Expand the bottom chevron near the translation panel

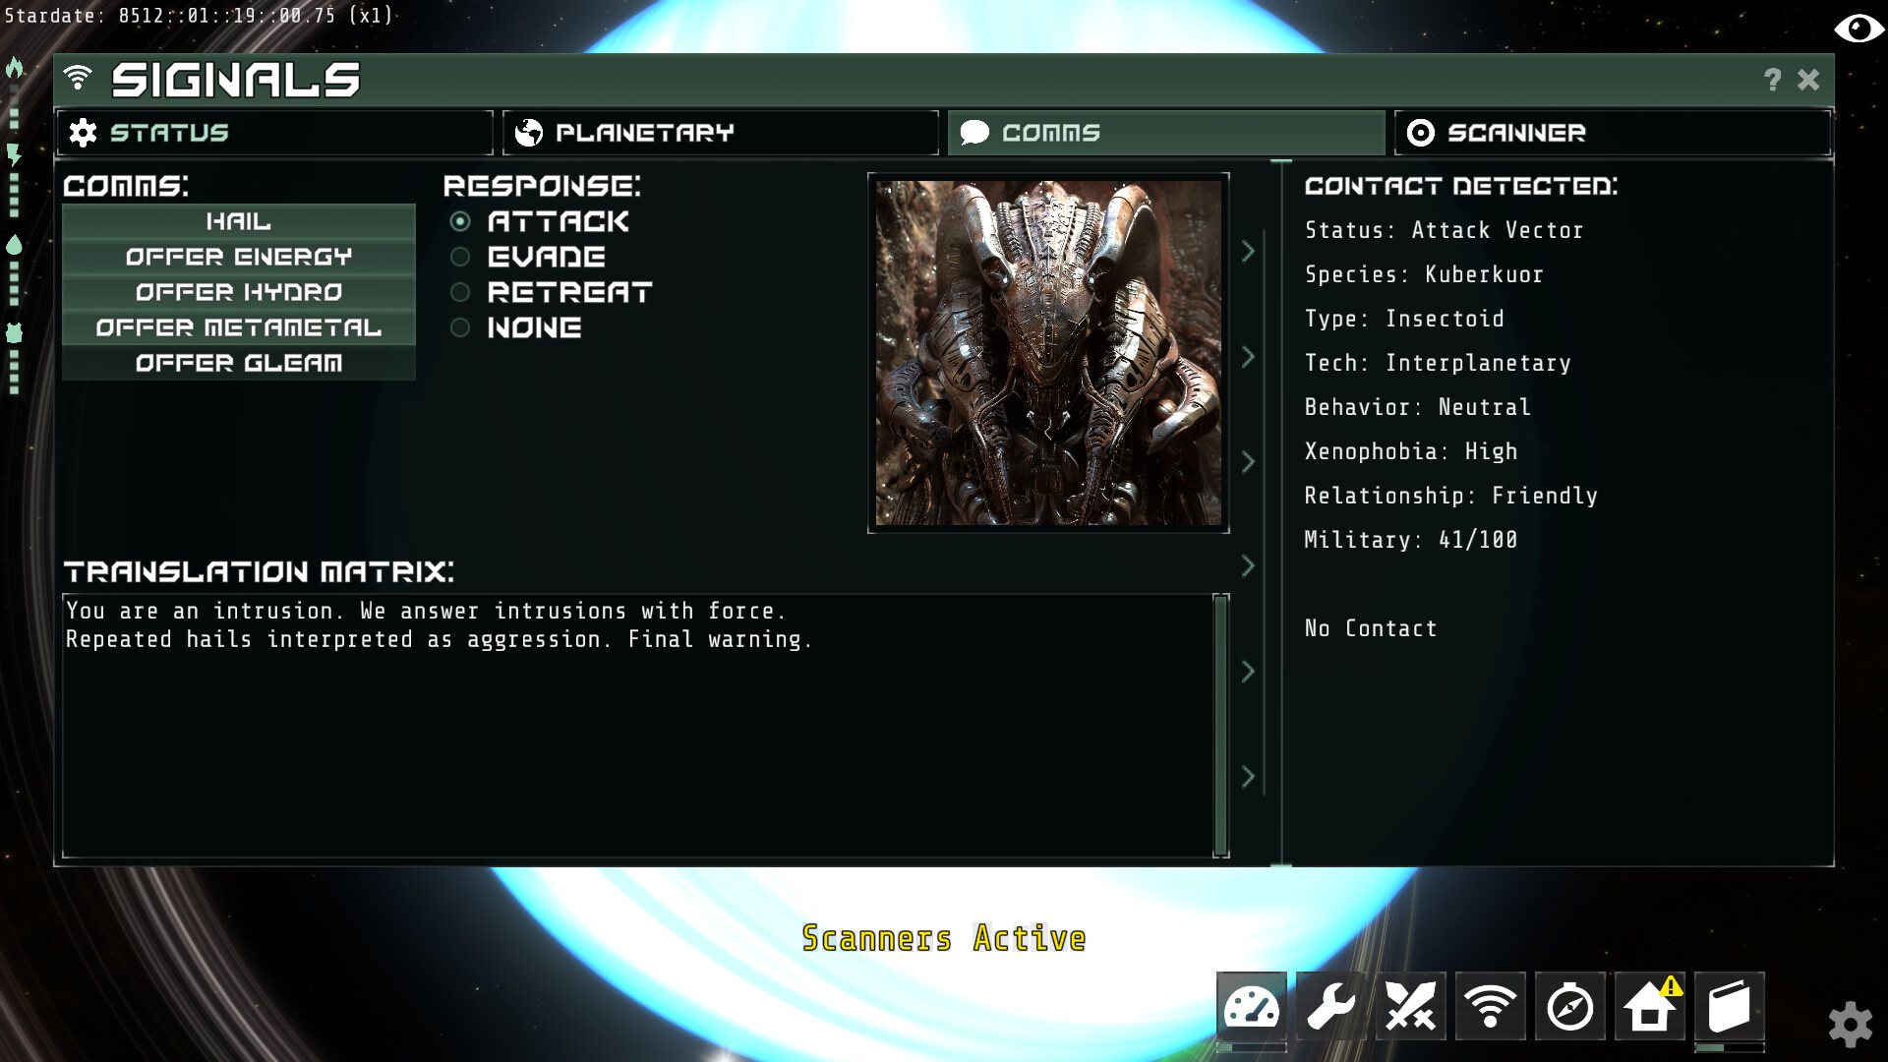pos(1249,774)
